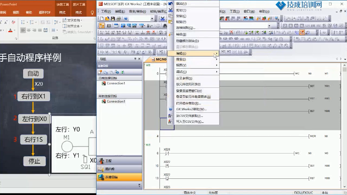
Task: Click the decrease indent icon in PowerPoint
Action: pyautogui.click(x=43, y=22)
